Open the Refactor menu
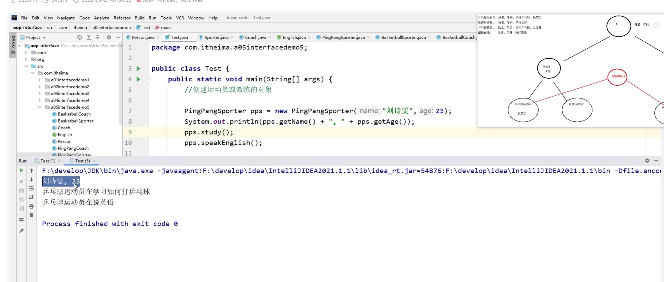Screen dimensions: 664x282 tap(122, 18)
